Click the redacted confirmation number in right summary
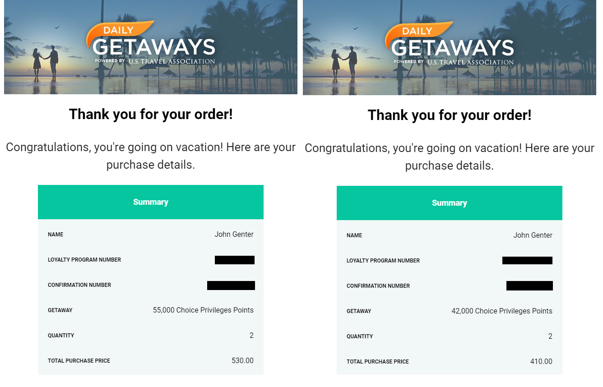Screen dimensions: 603x387 tap(529, 286)
